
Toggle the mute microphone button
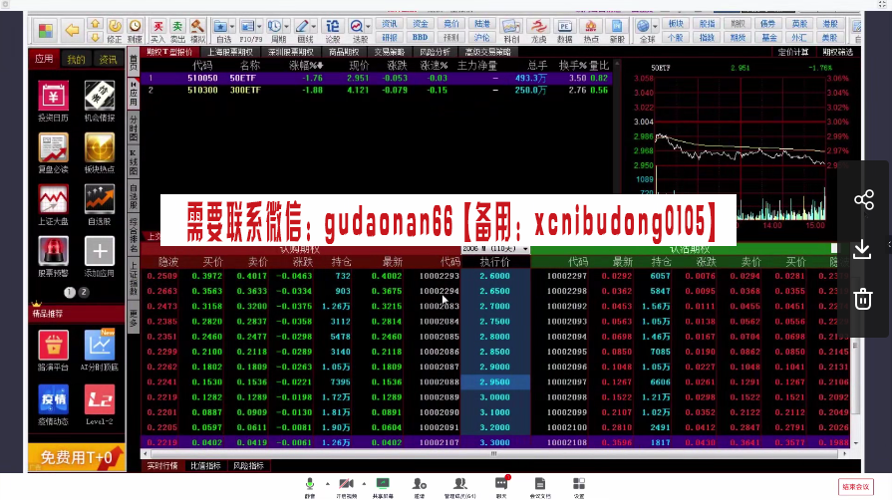[x=310, y=485]
